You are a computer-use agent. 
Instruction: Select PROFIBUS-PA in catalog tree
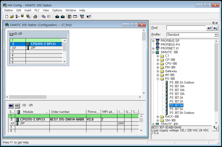point(170,45)
